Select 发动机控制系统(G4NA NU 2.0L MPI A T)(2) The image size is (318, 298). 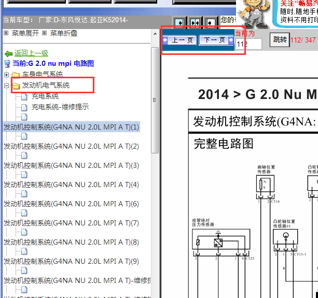point(71,146)
